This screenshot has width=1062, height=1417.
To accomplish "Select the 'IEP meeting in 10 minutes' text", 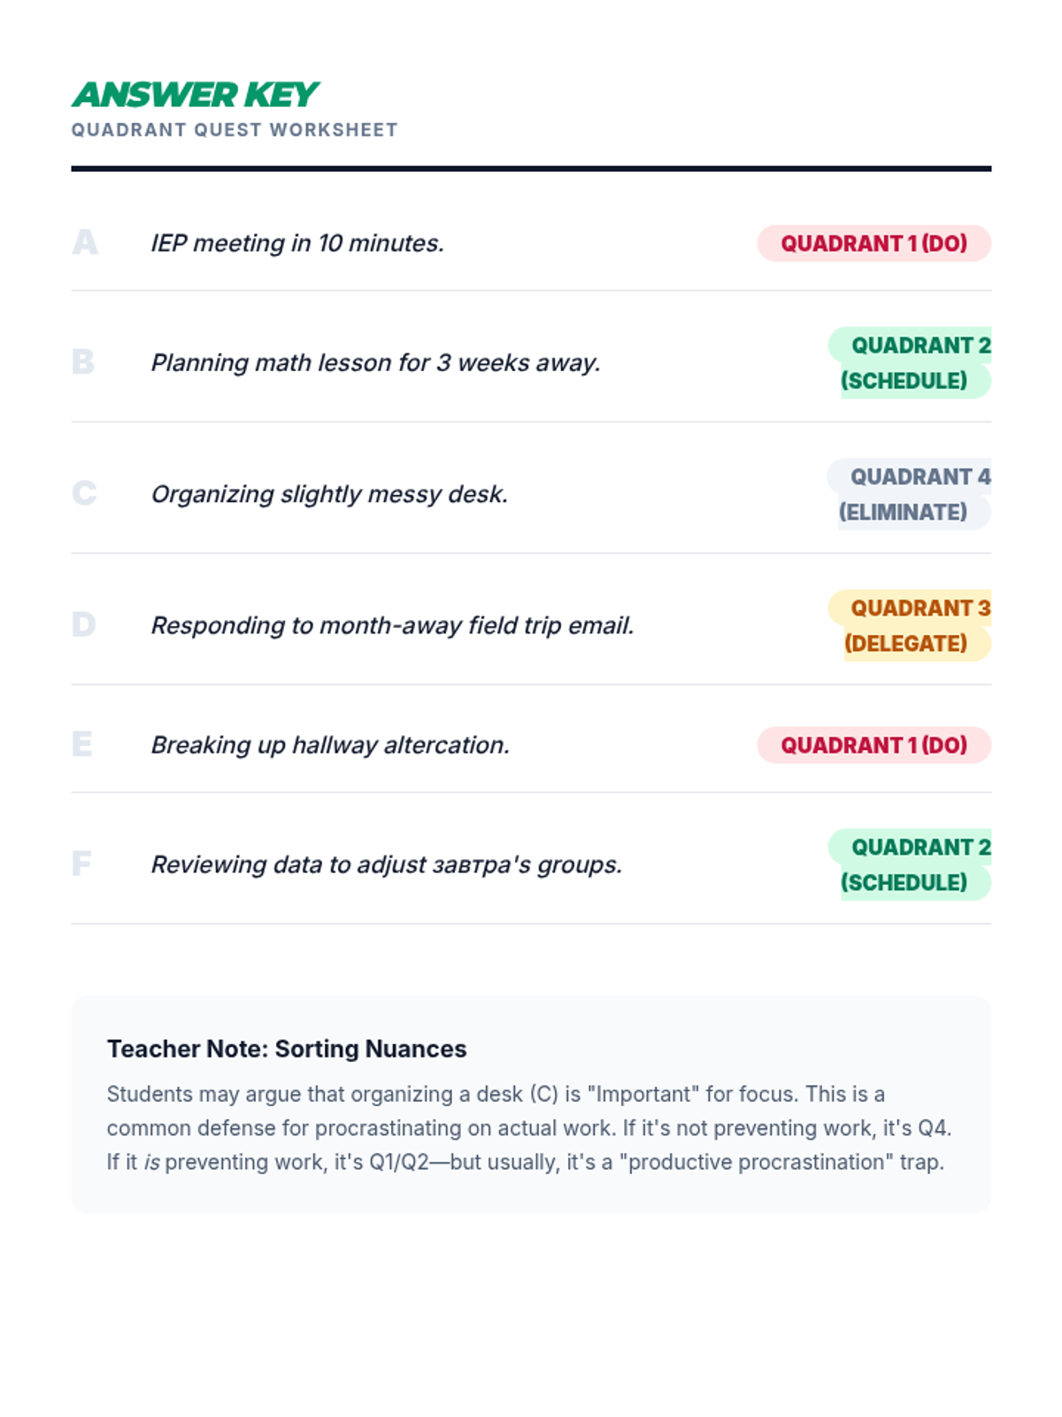I will click(x=297, y=244).
